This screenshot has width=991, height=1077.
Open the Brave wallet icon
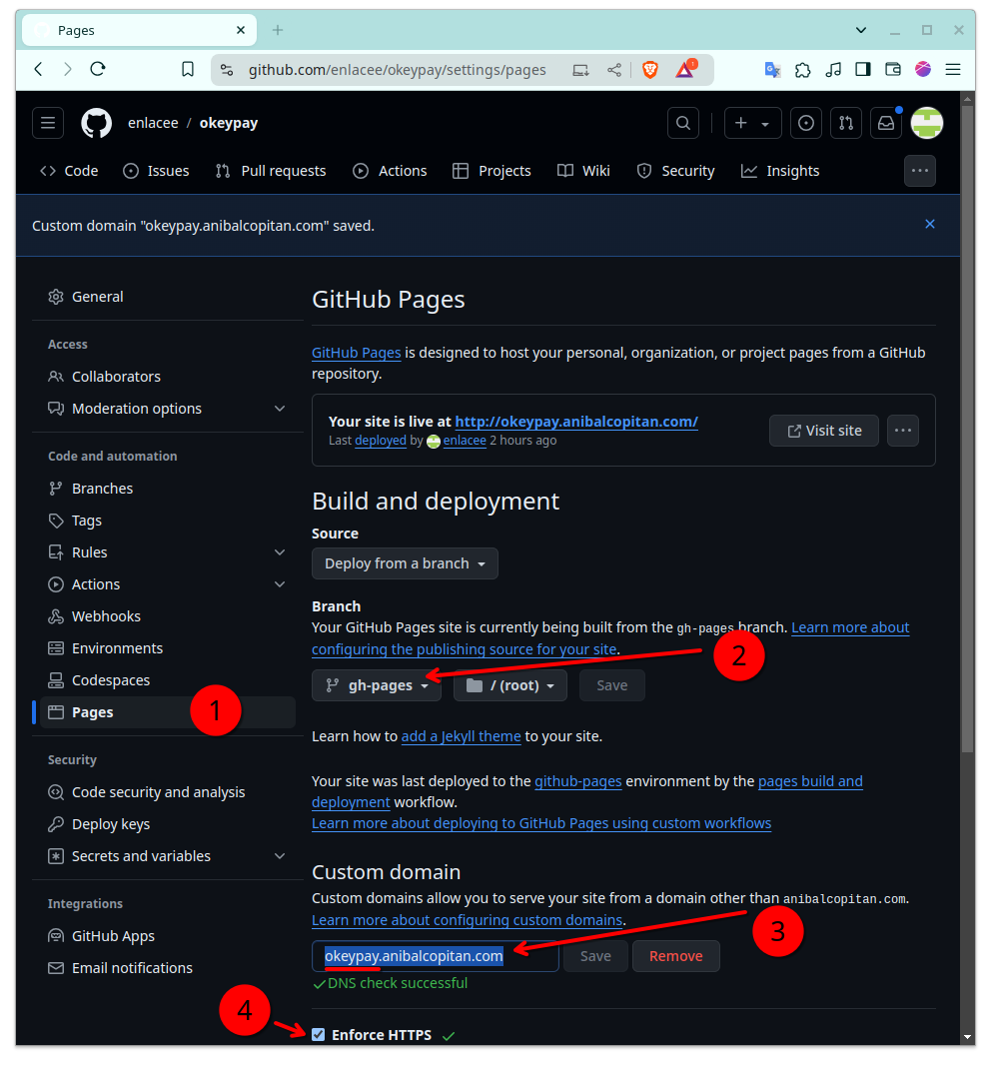[893, 69]
